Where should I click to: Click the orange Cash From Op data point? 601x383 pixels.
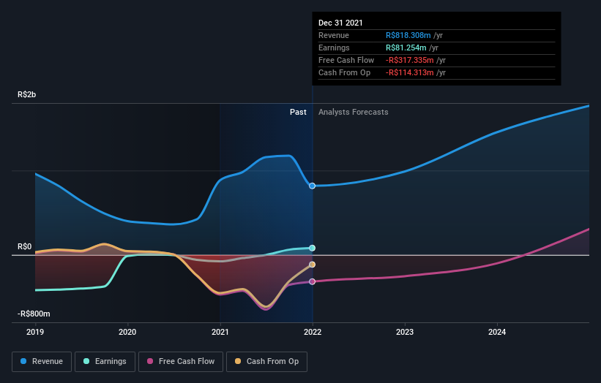click(313, 265)
